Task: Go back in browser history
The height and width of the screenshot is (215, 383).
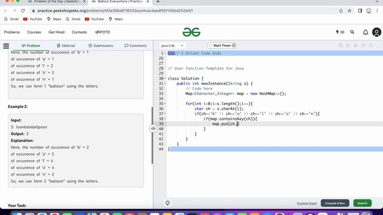Action: pos(6,11)
